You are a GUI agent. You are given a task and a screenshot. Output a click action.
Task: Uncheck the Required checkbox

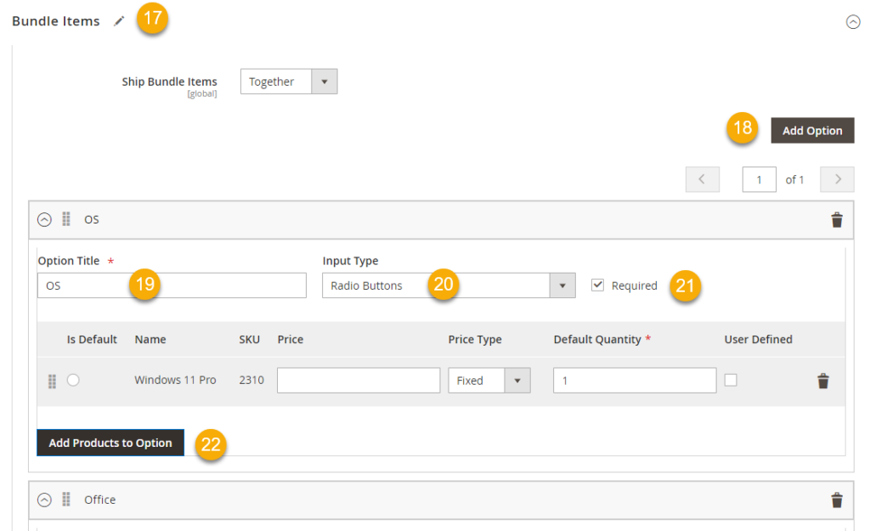point(597,285)
